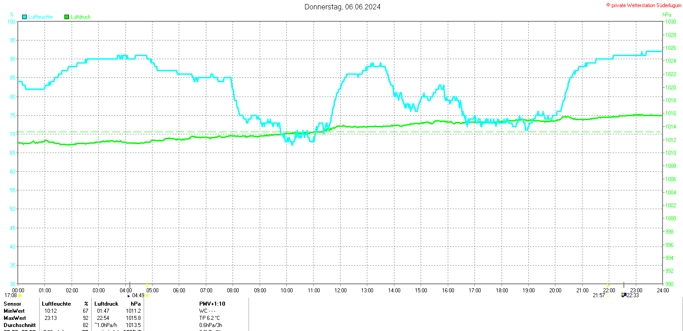This screenshot has height=331, width=683.
Task: Click the yellow sunset tick near 22:00
Action: (x=608, y=285)
